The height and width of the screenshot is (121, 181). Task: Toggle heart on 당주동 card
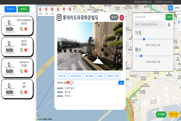coord(26,29)
